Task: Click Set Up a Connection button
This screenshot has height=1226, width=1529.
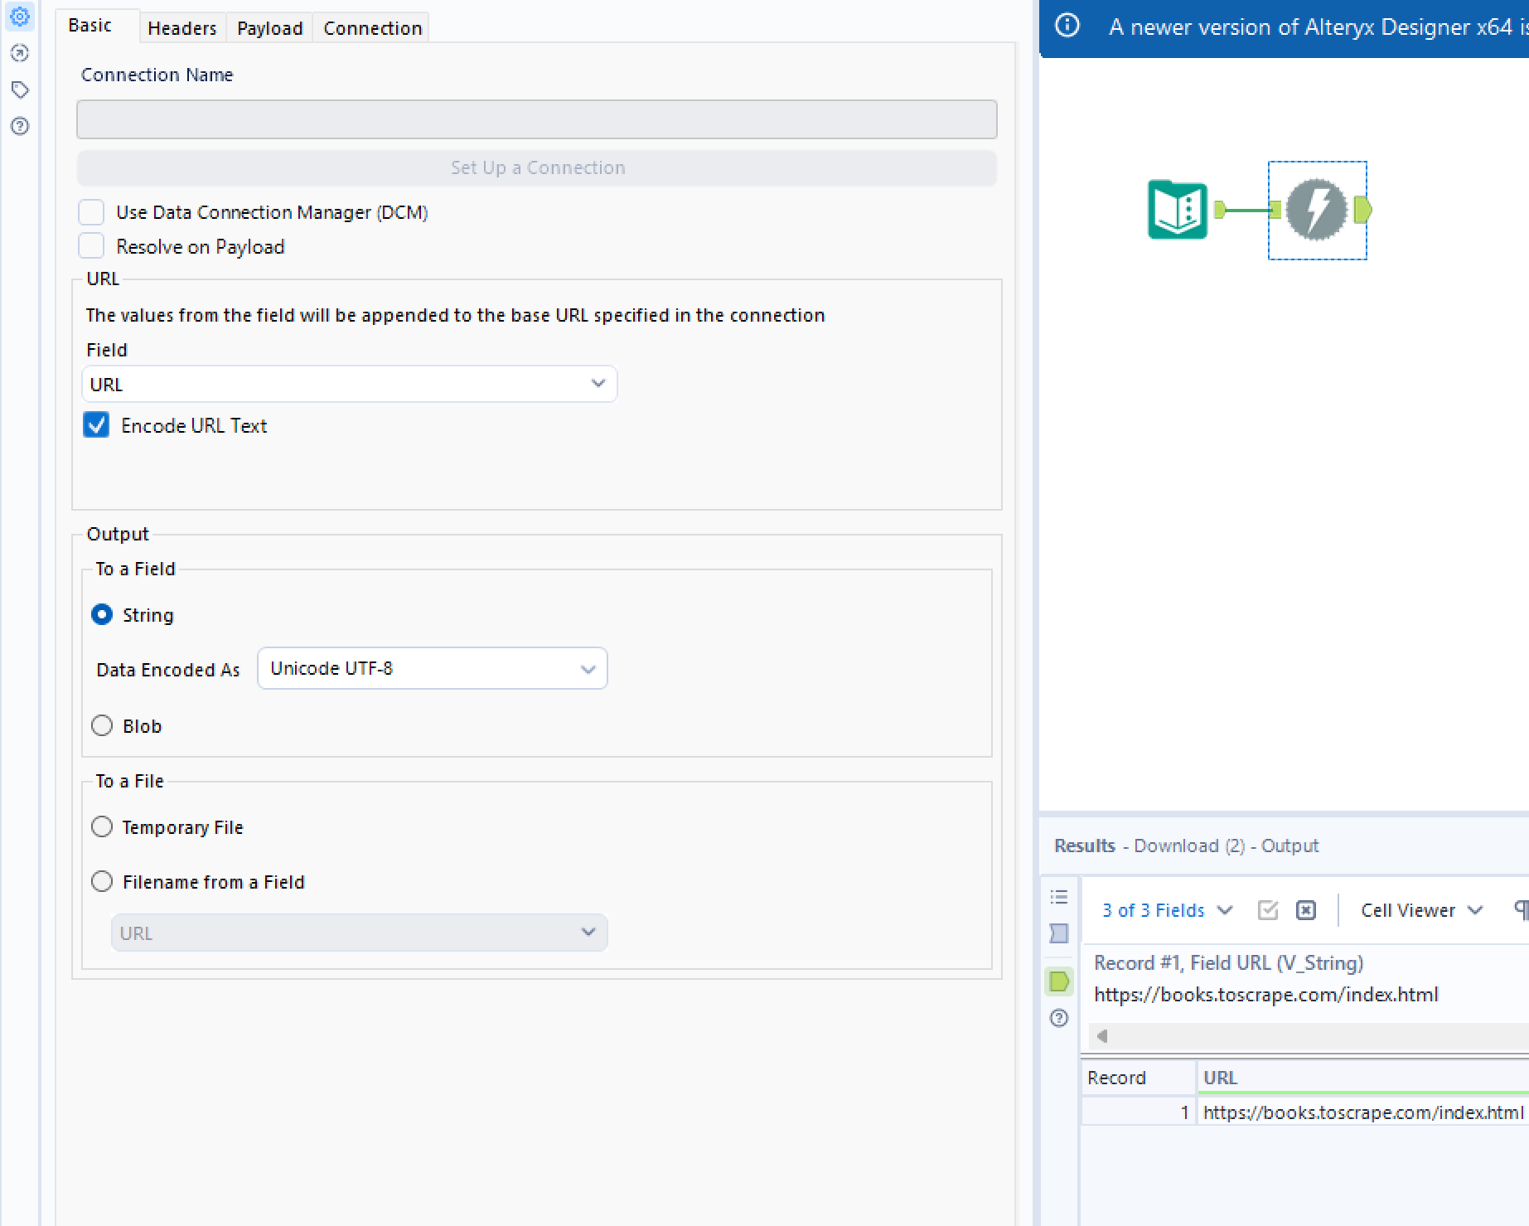Action: (537, 167)
